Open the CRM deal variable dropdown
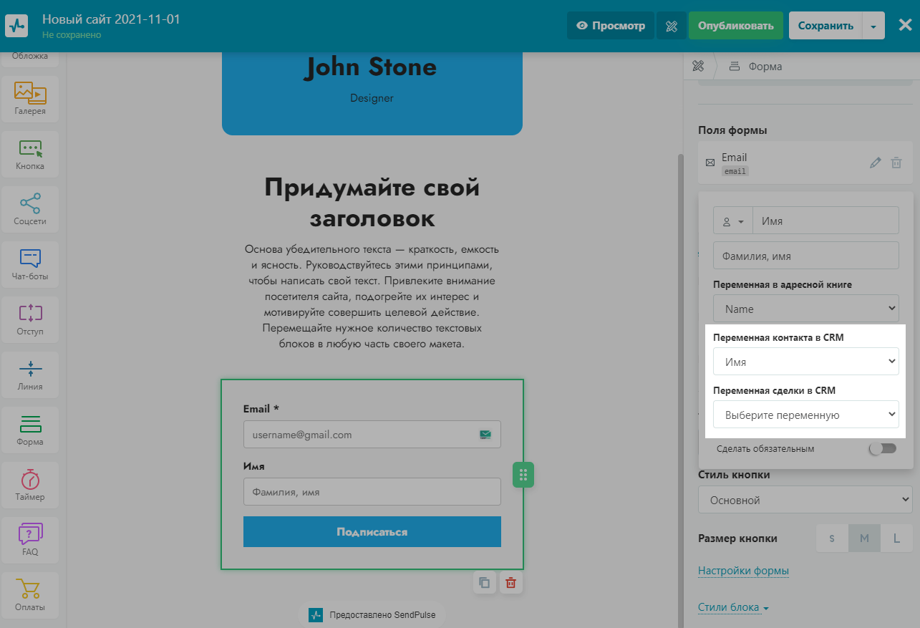 [805, 415]
